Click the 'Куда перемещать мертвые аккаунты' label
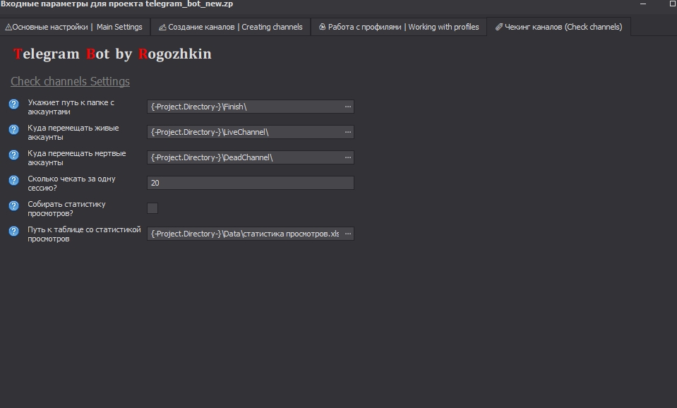This screenshot has width=677, height=408. coord(77,157)
